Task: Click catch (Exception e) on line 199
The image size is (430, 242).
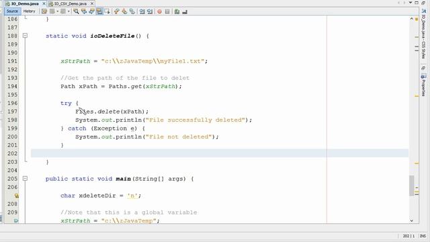Action: tap(102, 128)
